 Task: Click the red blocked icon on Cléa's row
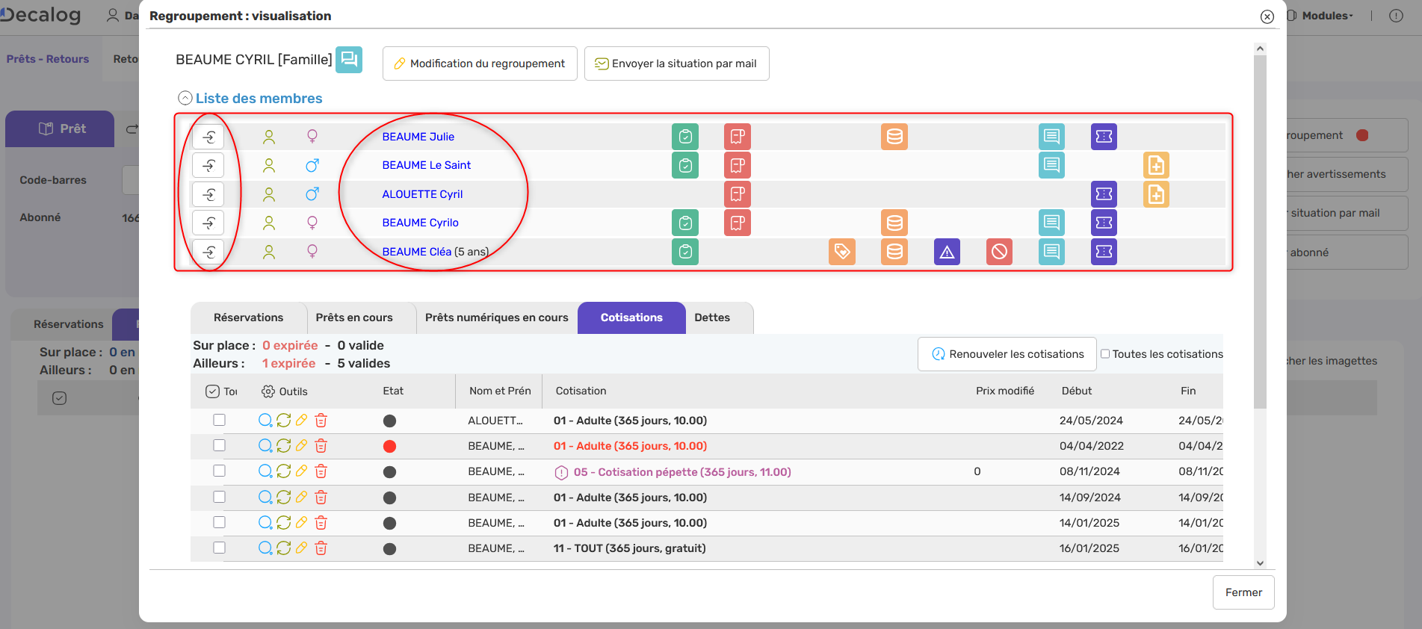click(999, 252)
